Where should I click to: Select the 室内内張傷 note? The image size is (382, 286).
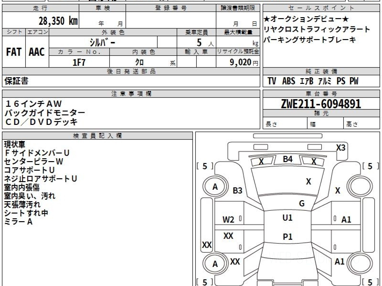coord(22,187)
